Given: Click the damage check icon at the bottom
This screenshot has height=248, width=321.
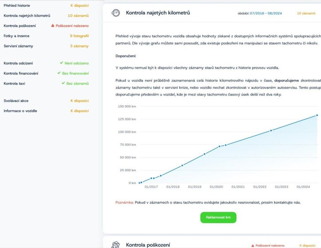Looking at the screenshot, I should click(x=116, y=244).
